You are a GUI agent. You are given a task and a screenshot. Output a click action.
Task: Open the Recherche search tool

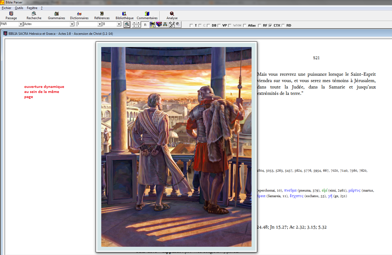[34, 16]
